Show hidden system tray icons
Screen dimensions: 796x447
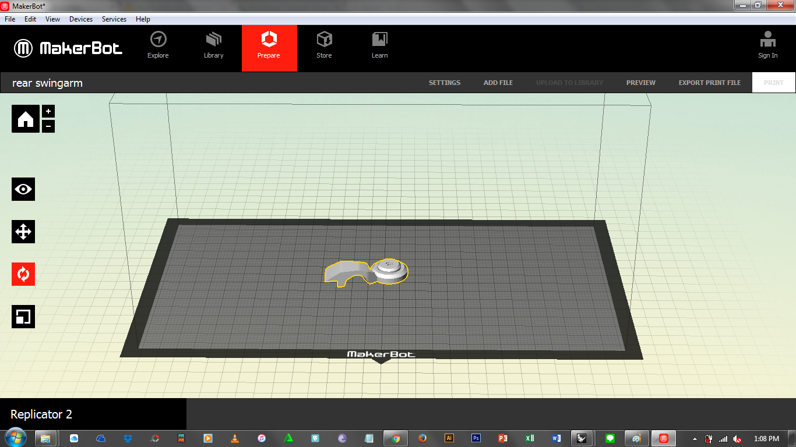[695, 439]
